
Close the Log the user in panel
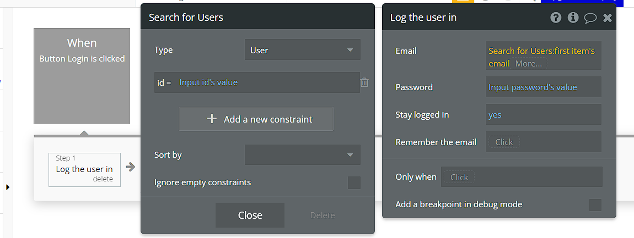[x=608, y=18]
